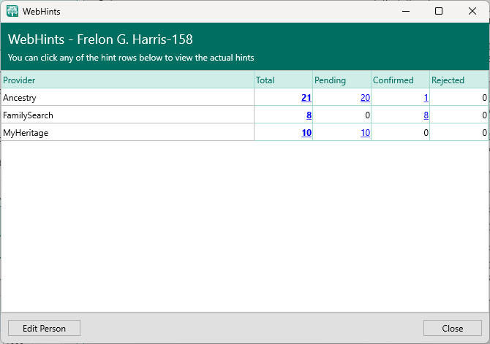490x344 pixels.
Task: View confirmed FamilySearch hints
Action: point(426,115)
